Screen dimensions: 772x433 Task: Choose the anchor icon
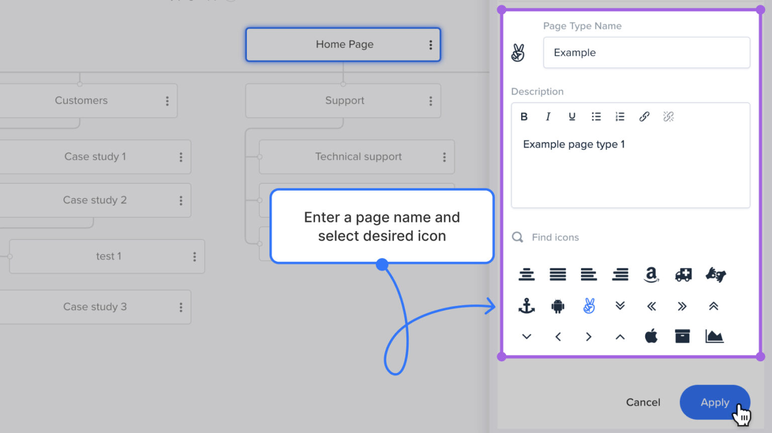click(x=526, y=306)
